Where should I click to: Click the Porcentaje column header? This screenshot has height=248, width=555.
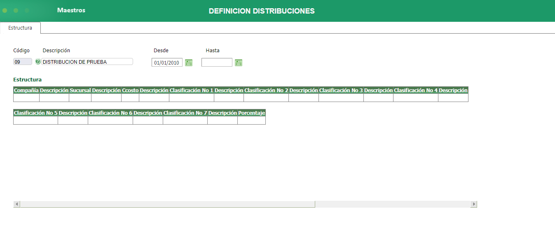pos(251,112)
